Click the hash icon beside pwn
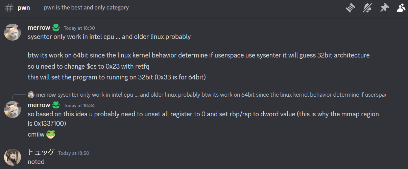 (9, 8)
